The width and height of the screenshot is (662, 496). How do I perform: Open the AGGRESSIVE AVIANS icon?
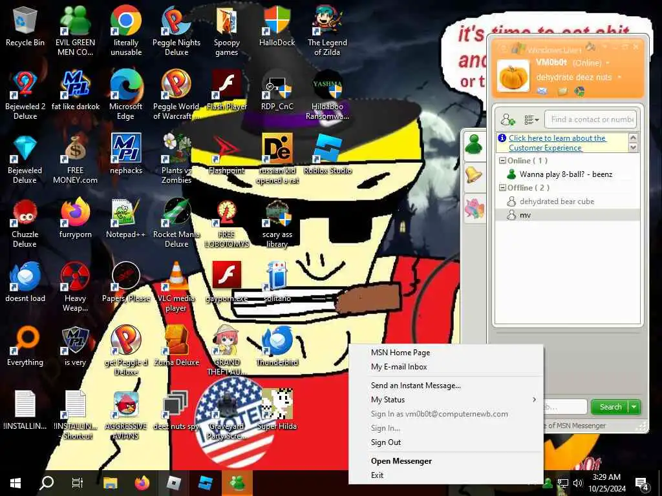pos(126,415)
